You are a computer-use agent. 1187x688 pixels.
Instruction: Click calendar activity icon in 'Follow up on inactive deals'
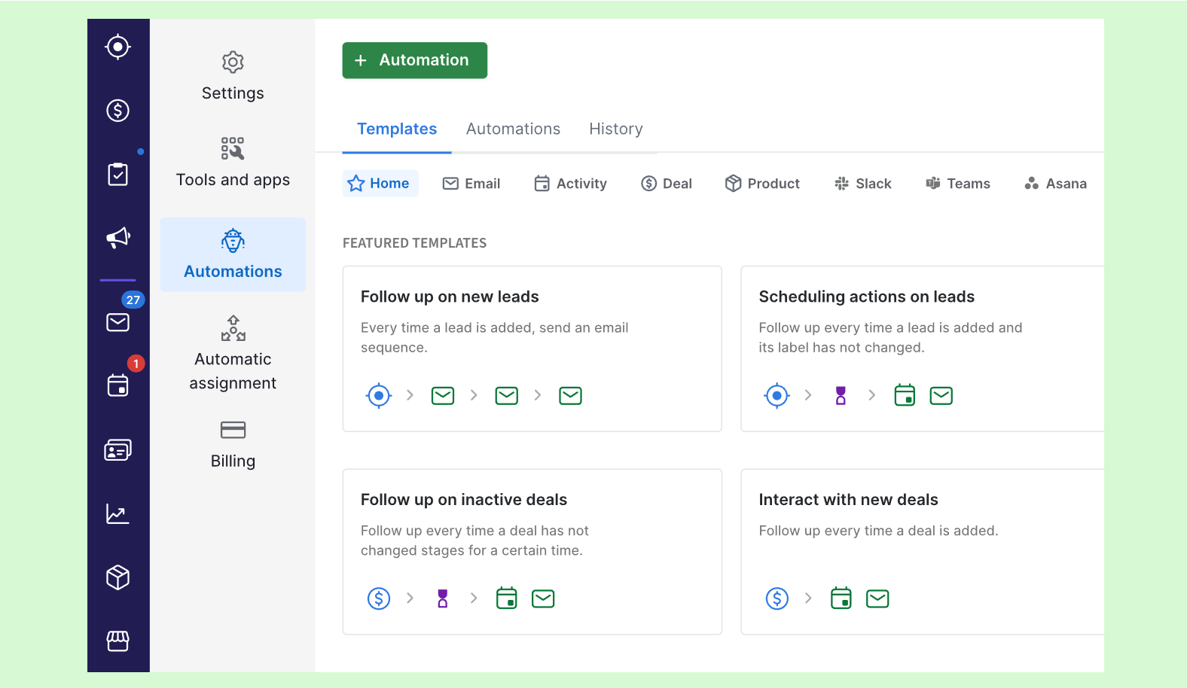[507, 598]
